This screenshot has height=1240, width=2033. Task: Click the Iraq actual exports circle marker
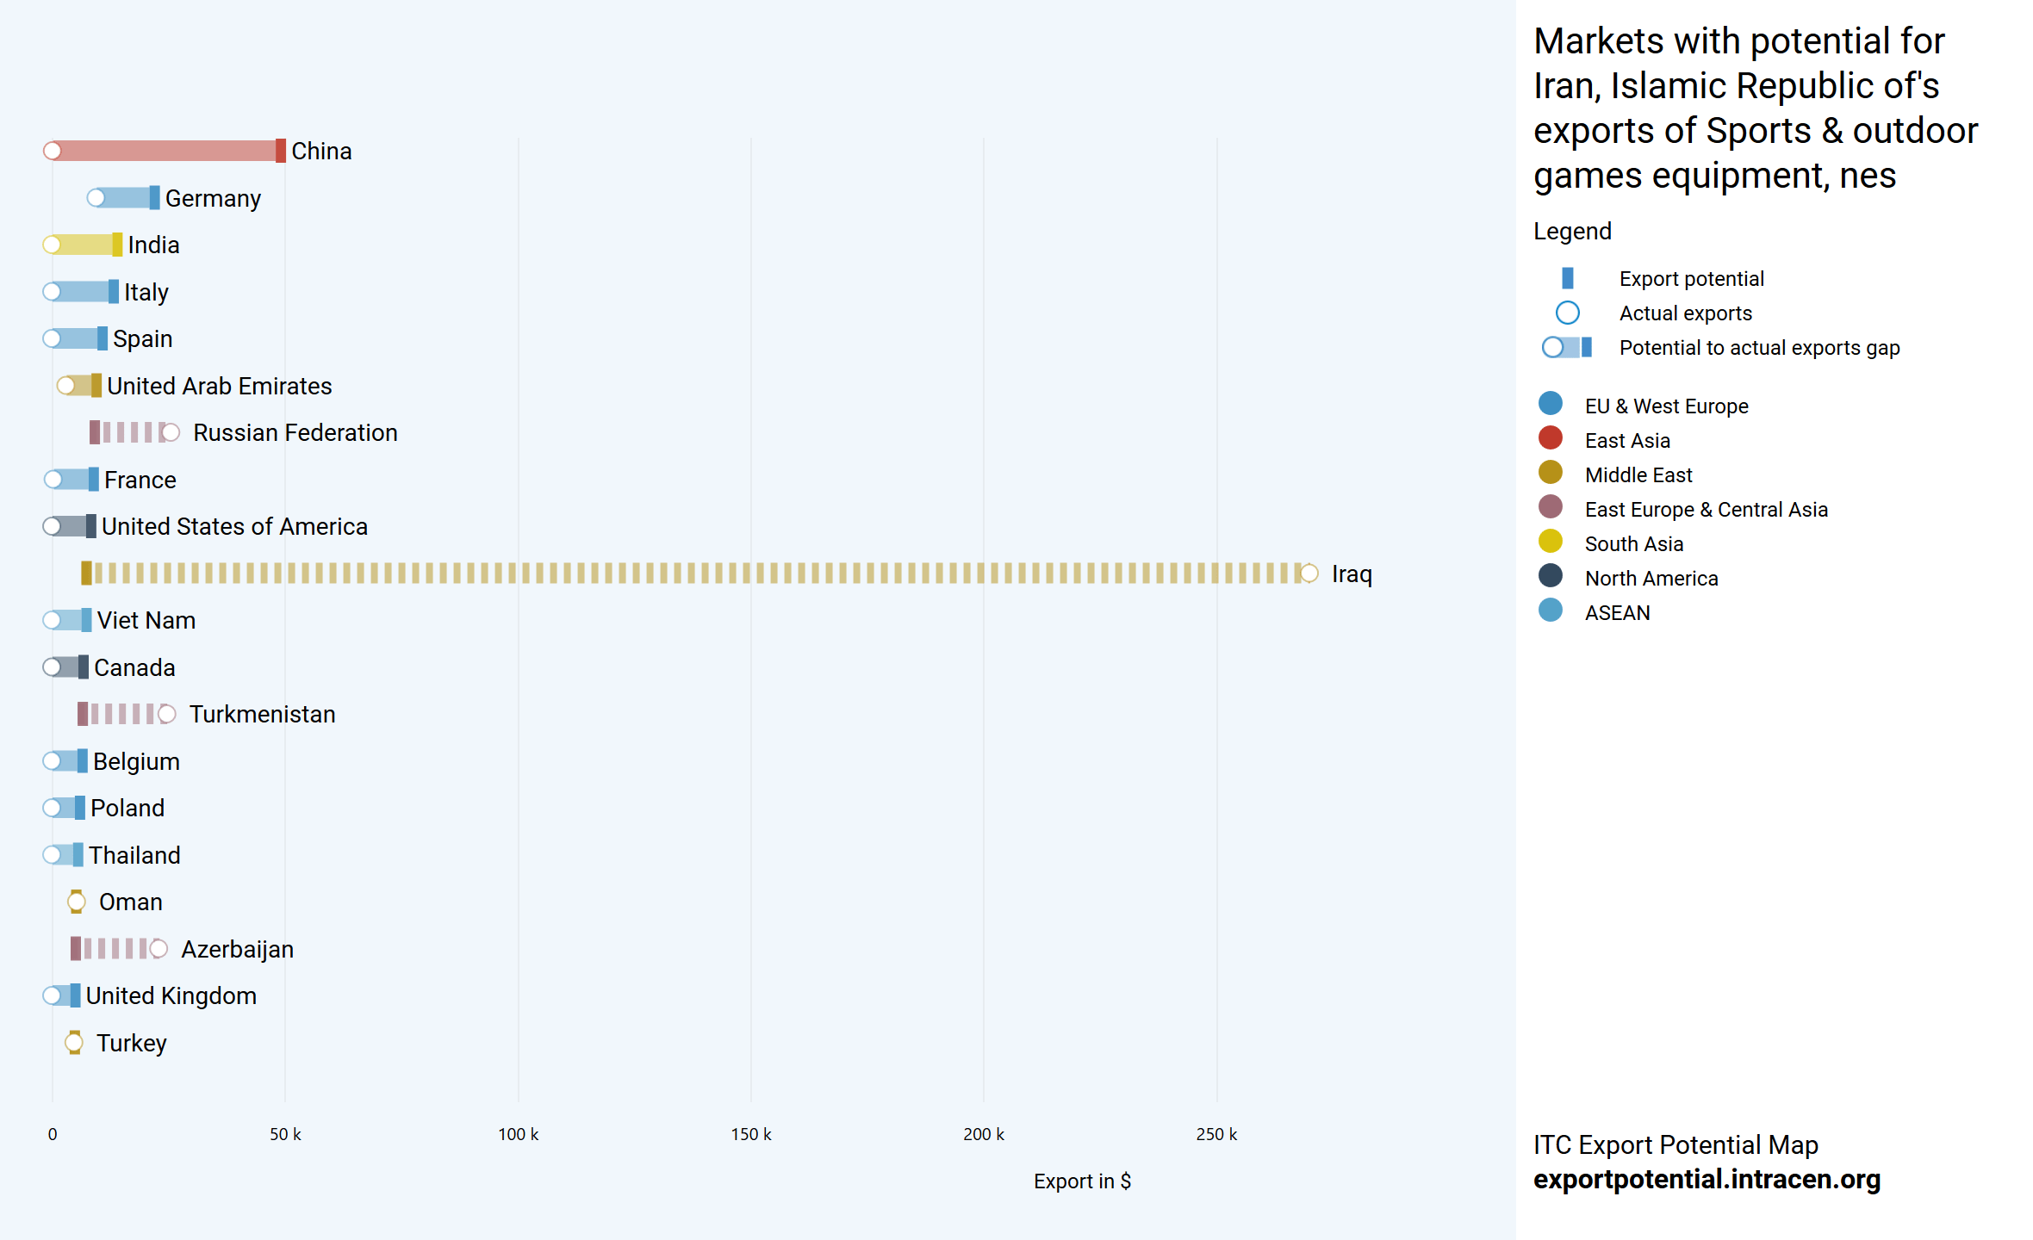(x=1309, y=573)
